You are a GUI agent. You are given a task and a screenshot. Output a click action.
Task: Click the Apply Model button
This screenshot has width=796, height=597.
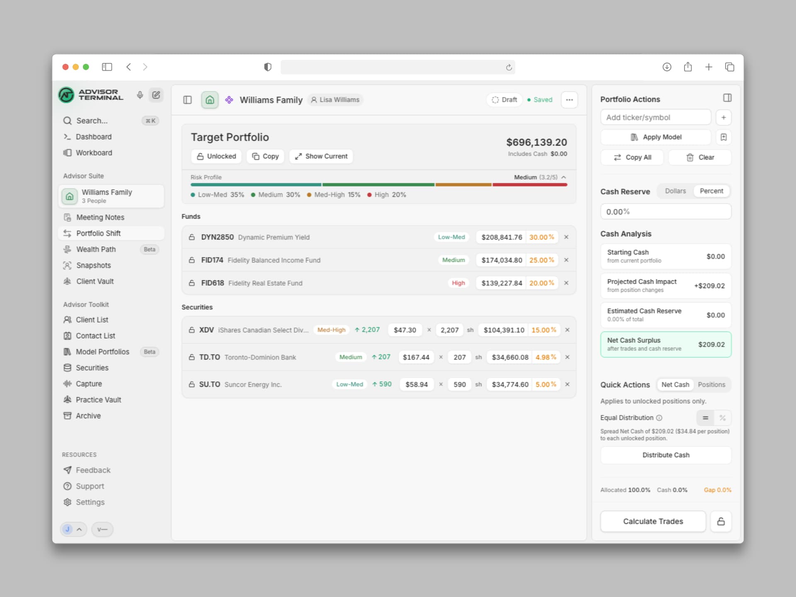pyautogui.click(x=656, y=137)
